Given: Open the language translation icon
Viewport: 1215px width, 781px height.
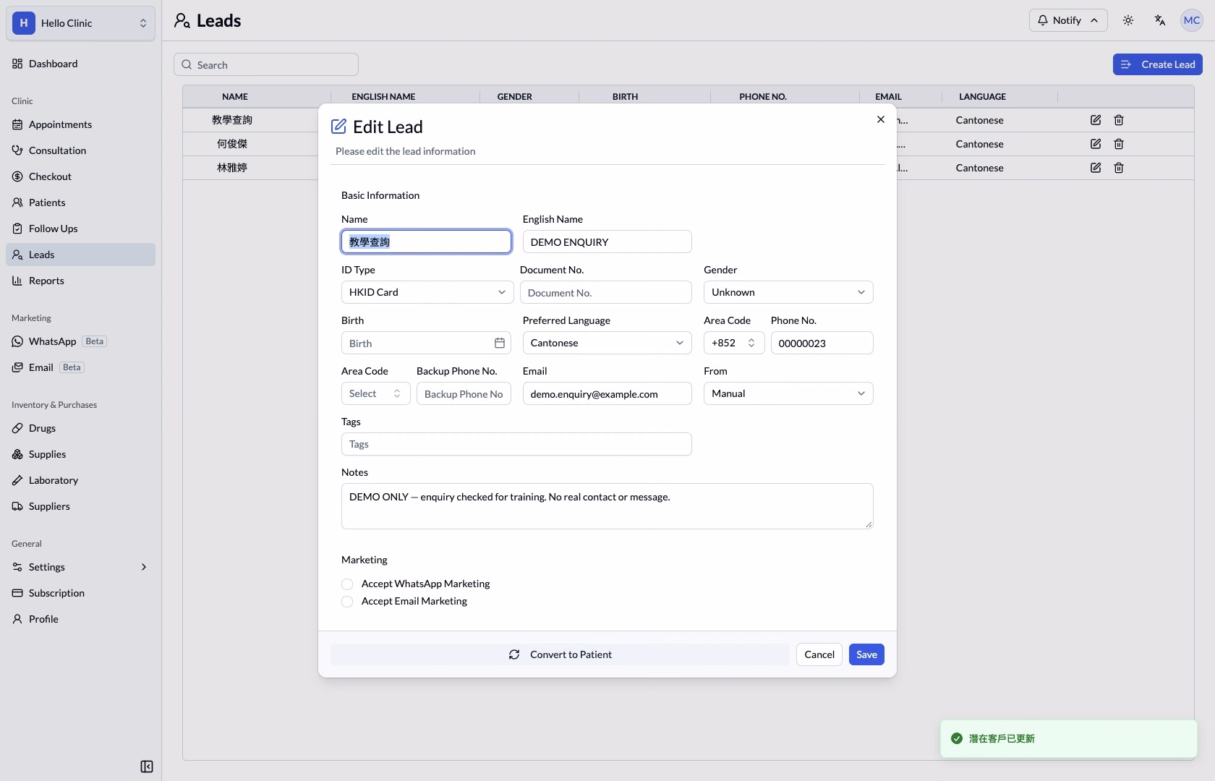Looking at the screenshot, I should [x=1160, y=20].
